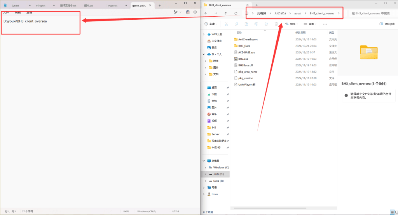Click the BH3_client_oversea search box
Viewport: 398px width, 215px height.
[371, 13]
